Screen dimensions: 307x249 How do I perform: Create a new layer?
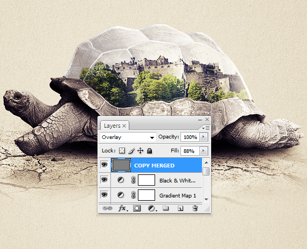(x=180, y=208)
